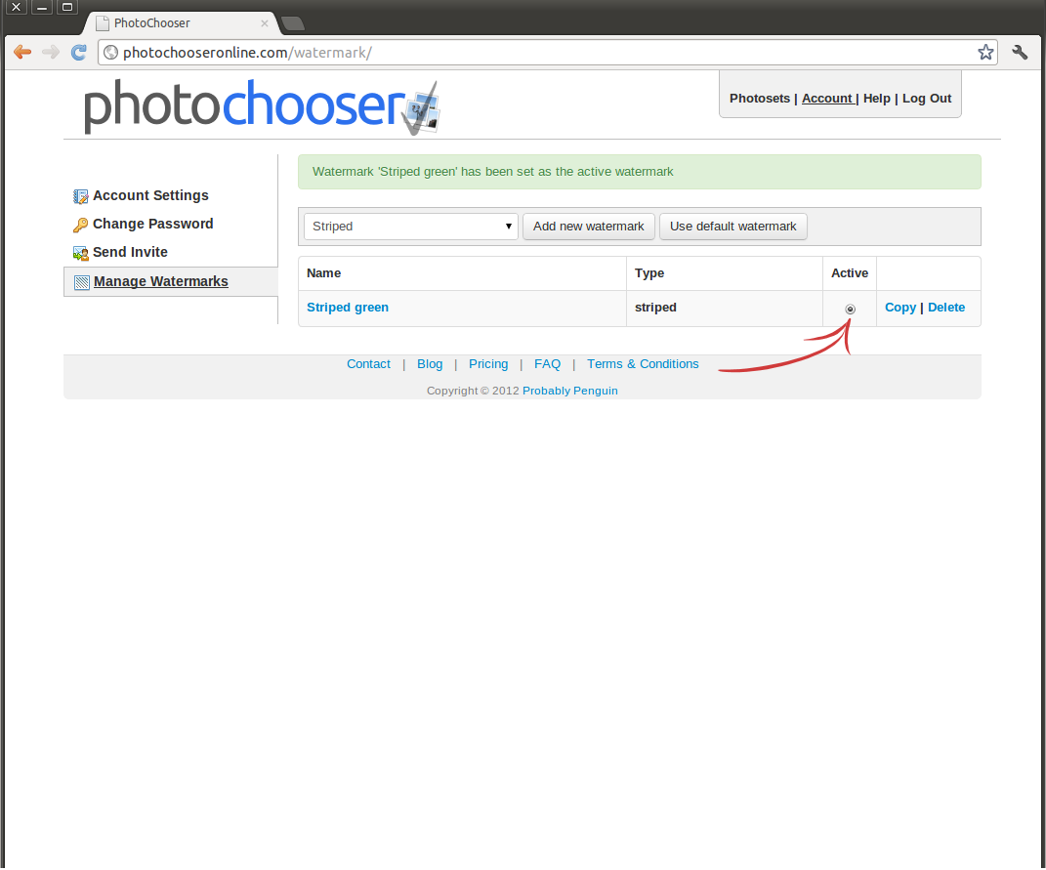
Task: Delete the Striped green watermark
Action: tap(945, 308)
